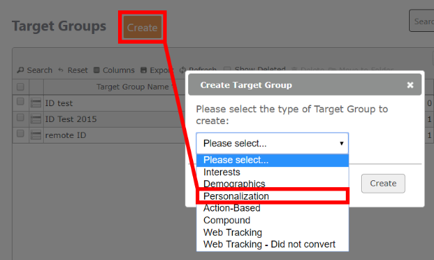Open the Columns chooser icon

coord(97,70)
